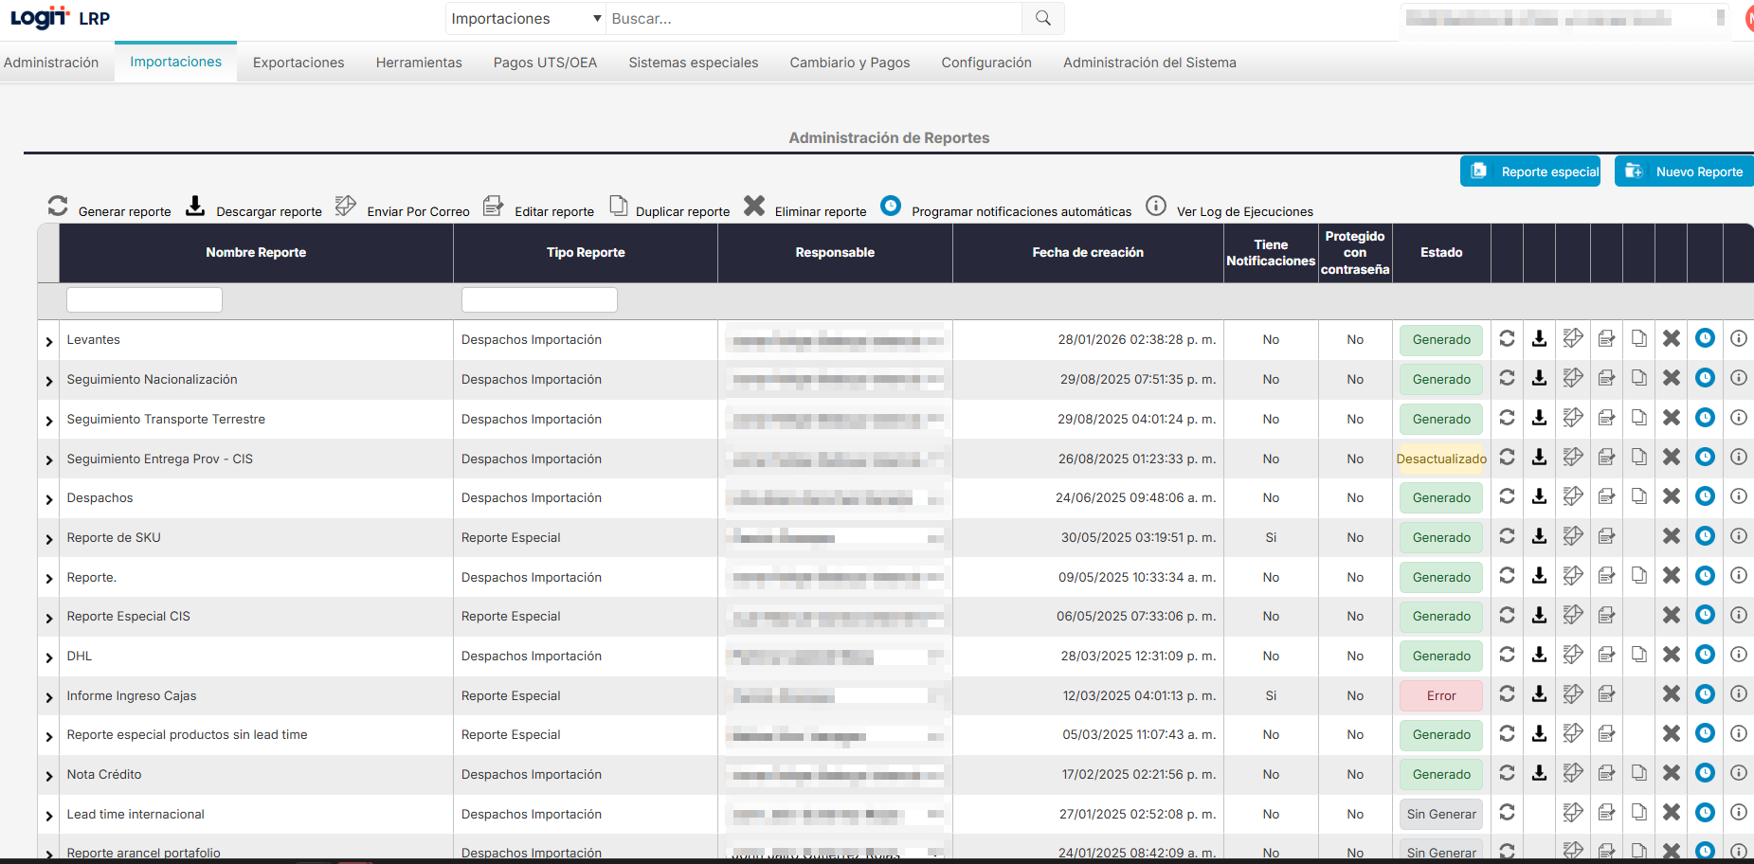Download the Seguimiento Nacionalización report

pos(1540,379)
